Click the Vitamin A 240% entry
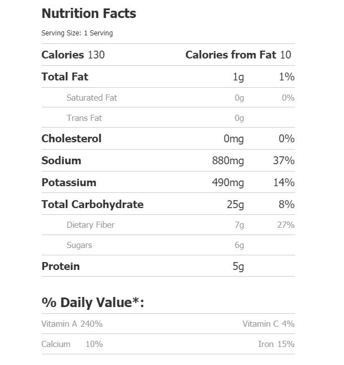Image resolution: width=344 pixels, height=365 pixels. [x=72, y=324]
